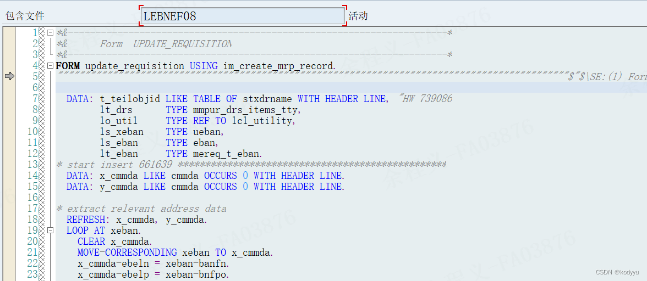The height and width of the screenshot is (281, 647).
Task: Click the 包含文件 label
Action: pyautogui.click(x=25, y=16)
